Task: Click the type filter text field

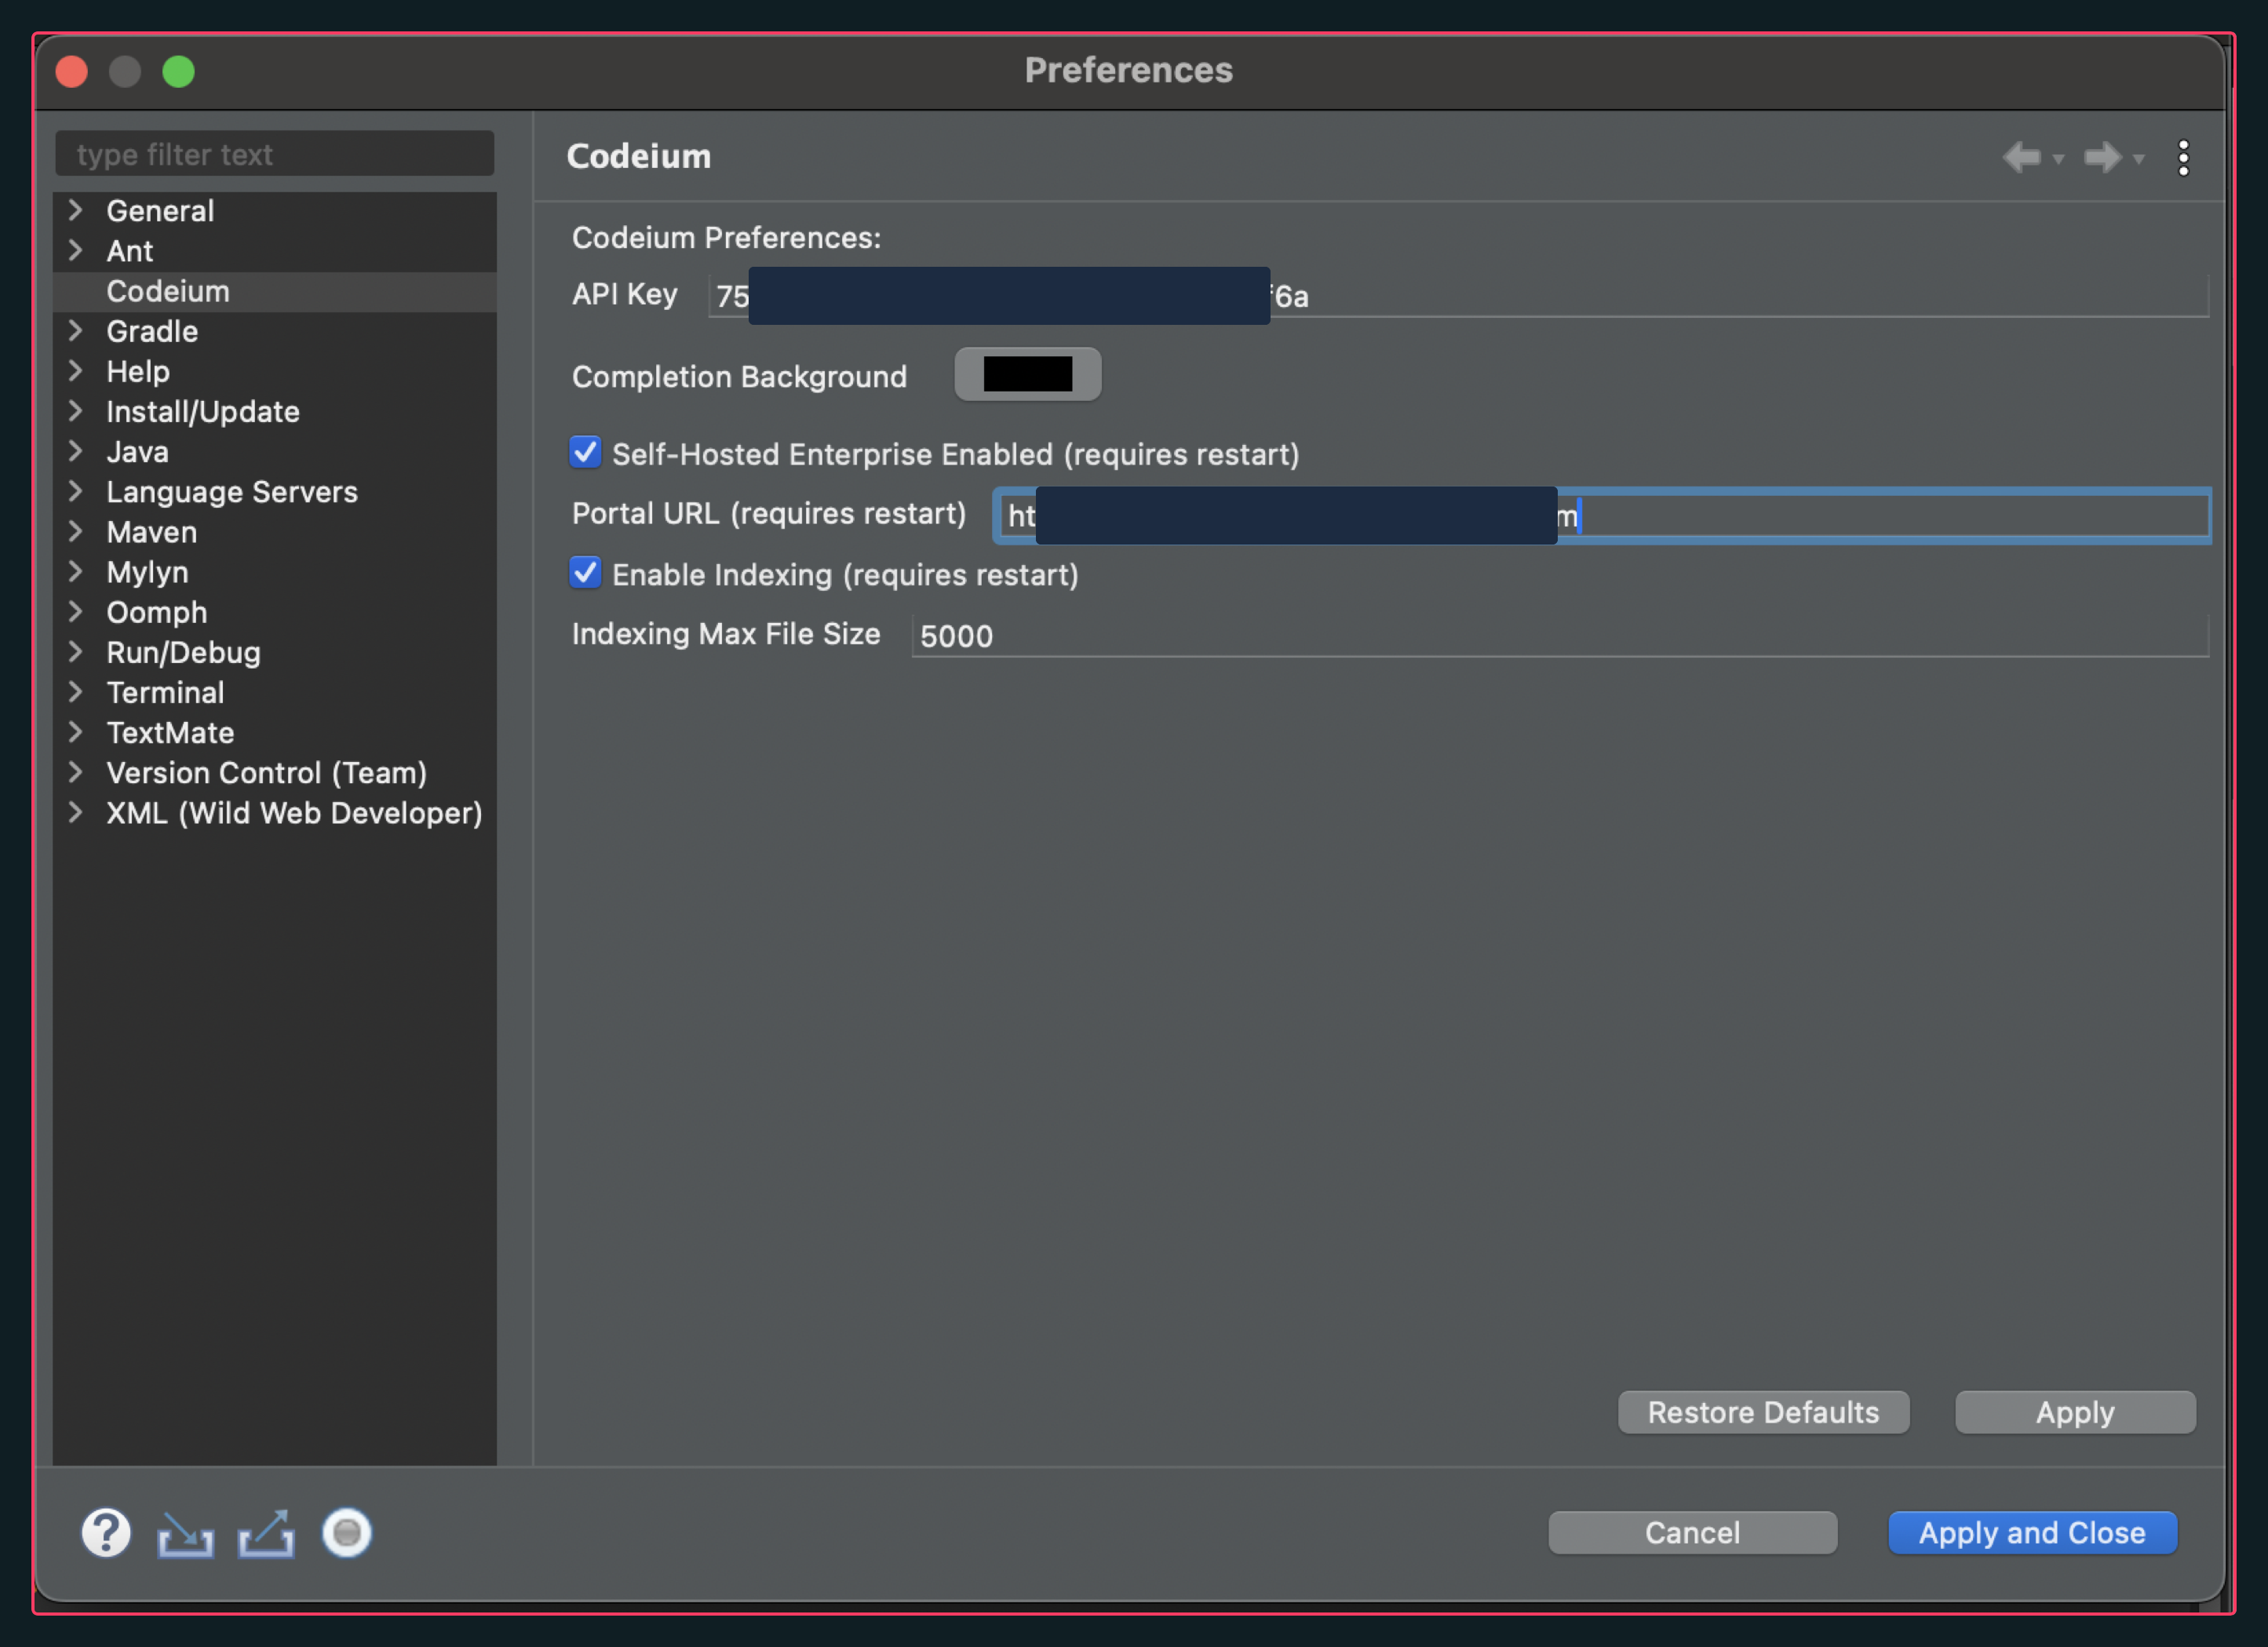Action: point(275,154)
